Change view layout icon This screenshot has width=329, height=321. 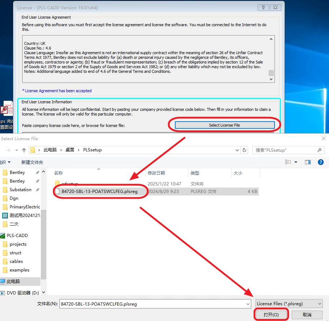click(288, 162)
